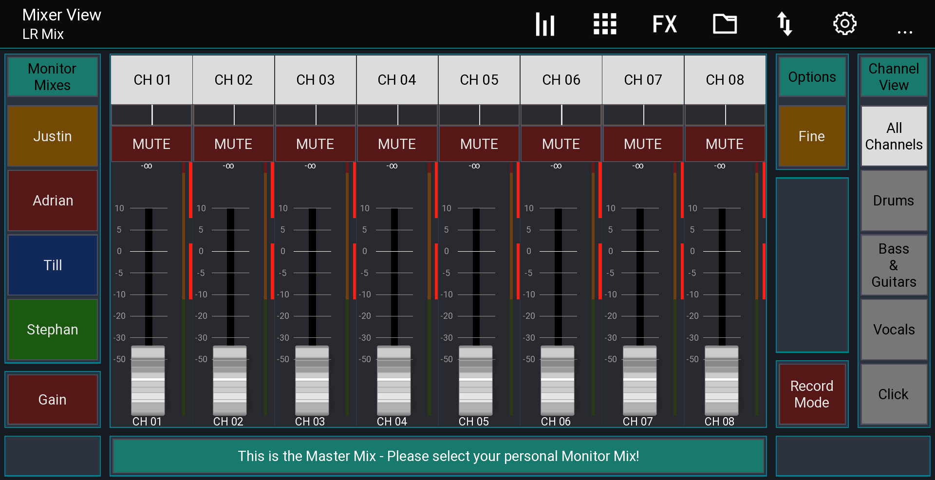Image resolution: width=935 pixels, height=480 pixels.
Task: Mute channel CH 05
Action: tap(479, 144)
